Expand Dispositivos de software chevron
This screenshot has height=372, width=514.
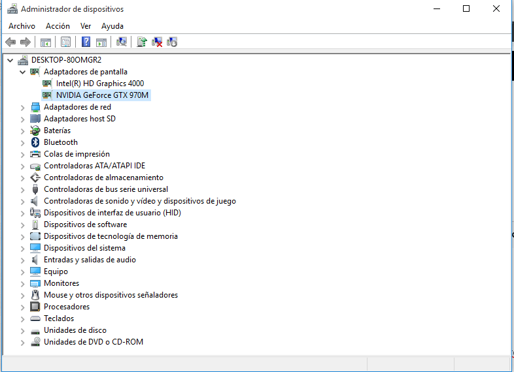point(22,225)
